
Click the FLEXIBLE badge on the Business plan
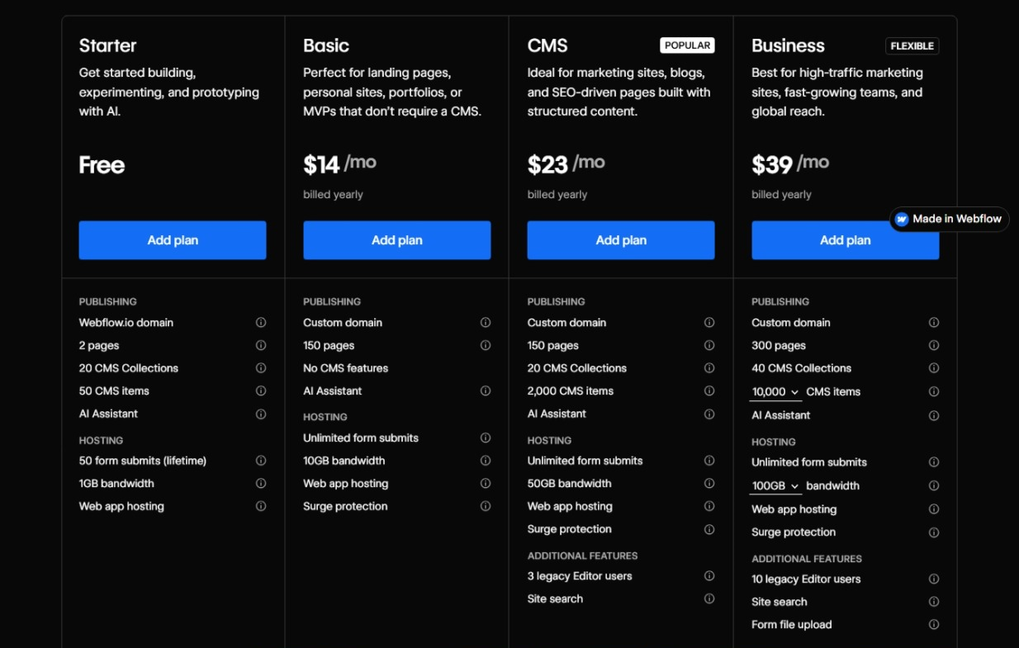[912, 46]
